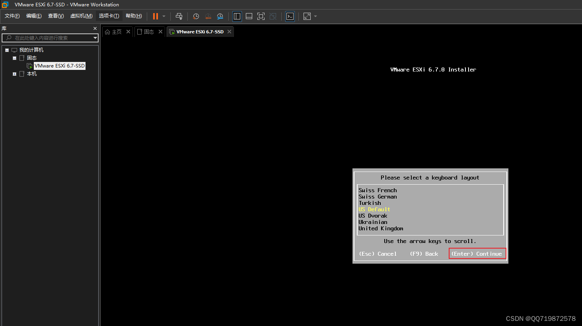Collapse the 我的计算机 tree node
The height and width of the screenshot is (326, 582).
(7, 50)
